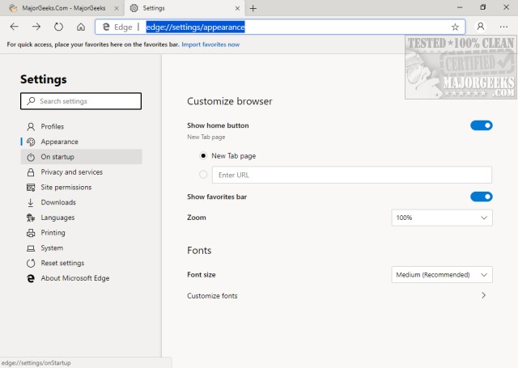The width and height of the screenshot is (518, 368).
Task: Open the Profiles settings section
Action: [x=81, y=126]
